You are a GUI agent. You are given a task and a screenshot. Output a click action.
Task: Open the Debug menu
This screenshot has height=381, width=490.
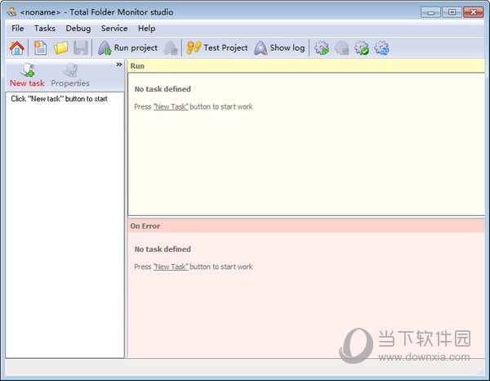click(x=78, y=28)
